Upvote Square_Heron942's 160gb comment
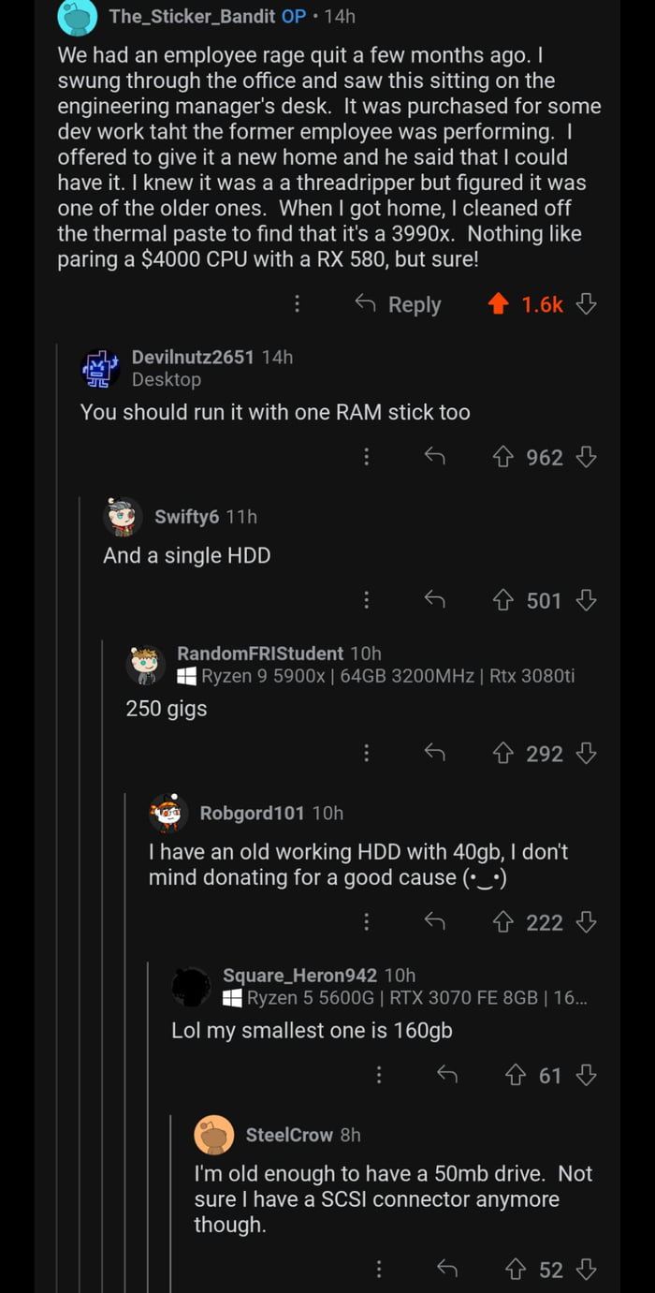The height and width of the screenshot is (1293, 655). click(x=517, y=1076)
